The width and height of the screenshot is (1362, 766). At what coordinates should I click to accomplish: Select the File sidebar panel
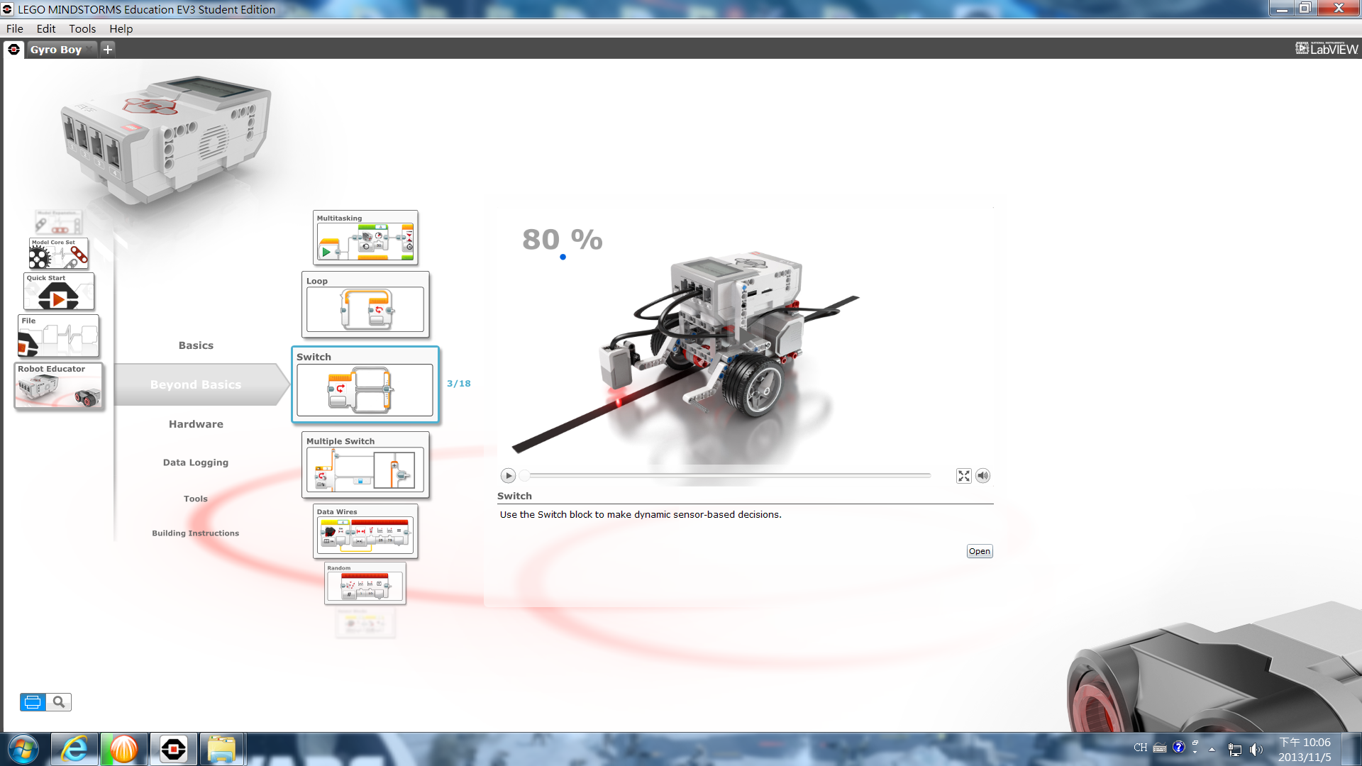tap(58, 336)
